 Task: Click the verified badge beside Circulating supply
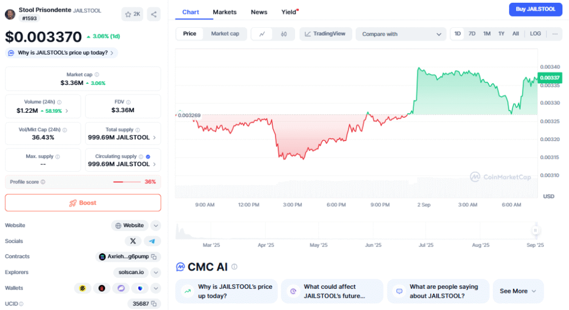pyautogui.click(x=148, y=157)
